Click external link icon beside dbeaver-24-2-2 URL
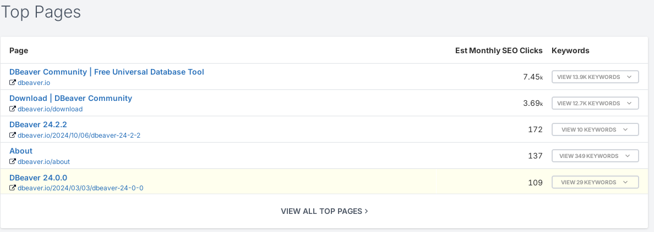The height and width of the screenshot is (232, 654). point(13,135)
